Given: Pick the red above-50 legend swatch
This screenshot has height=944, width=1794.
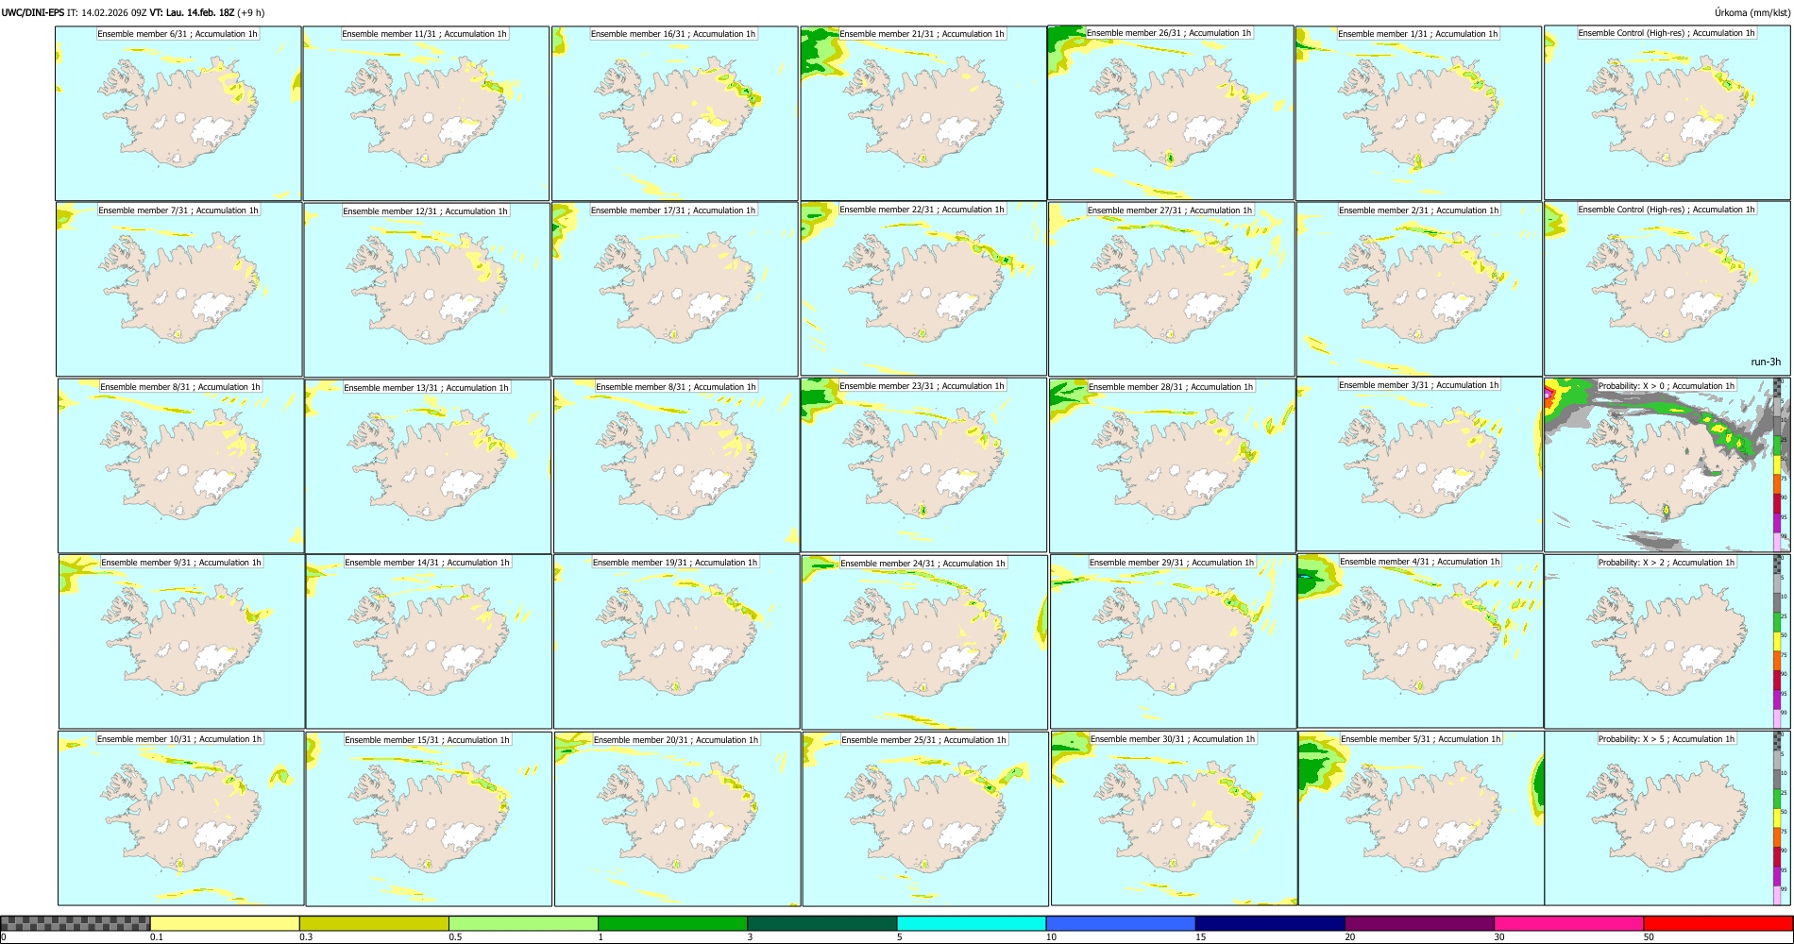Looking at the screenshot, I should pyautogui.click(x=1718, y=923).
